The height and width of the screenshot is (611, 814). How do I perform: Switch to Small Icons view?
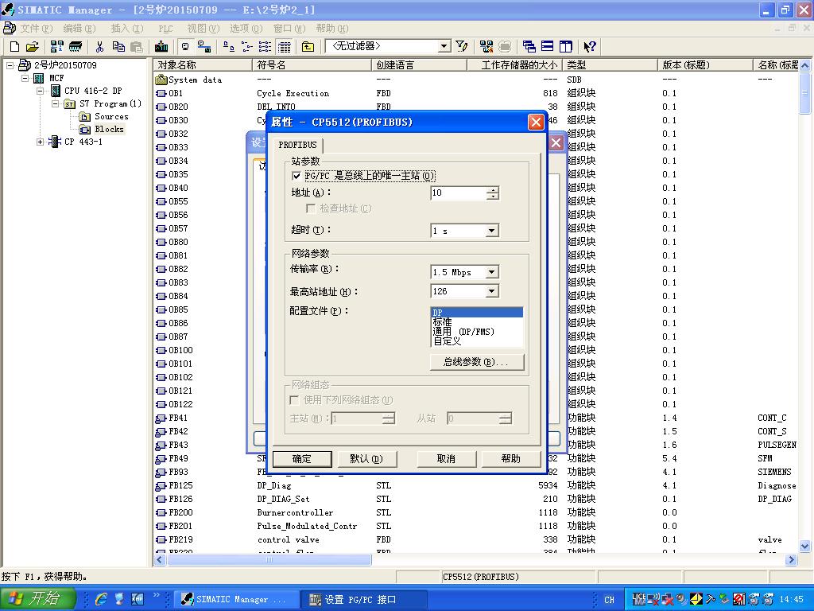point(246,47)
